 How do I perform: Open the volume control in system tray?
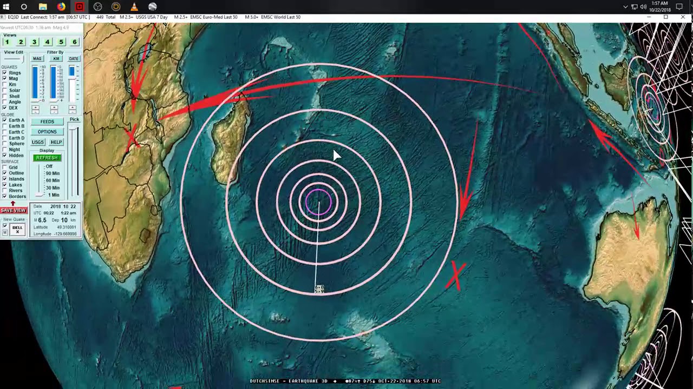643,7
